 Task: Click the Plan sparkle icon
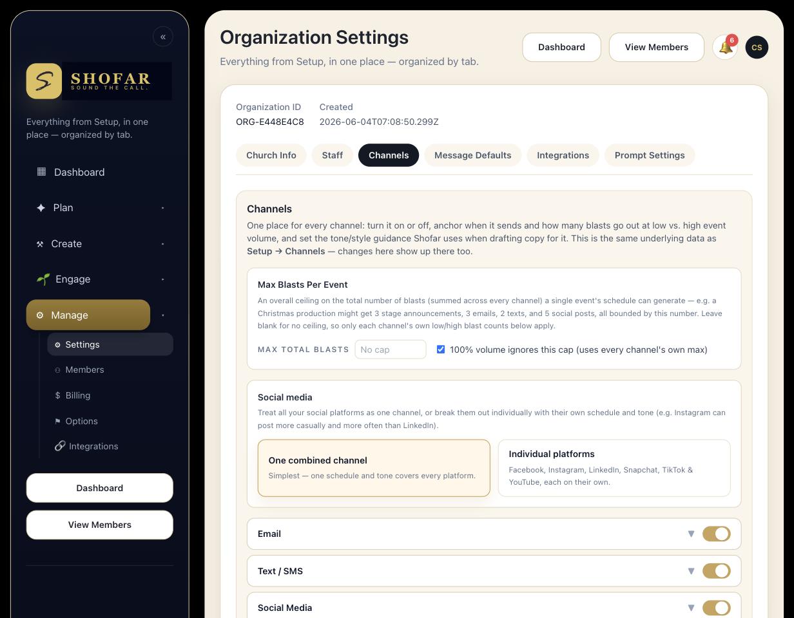point(41,207)
